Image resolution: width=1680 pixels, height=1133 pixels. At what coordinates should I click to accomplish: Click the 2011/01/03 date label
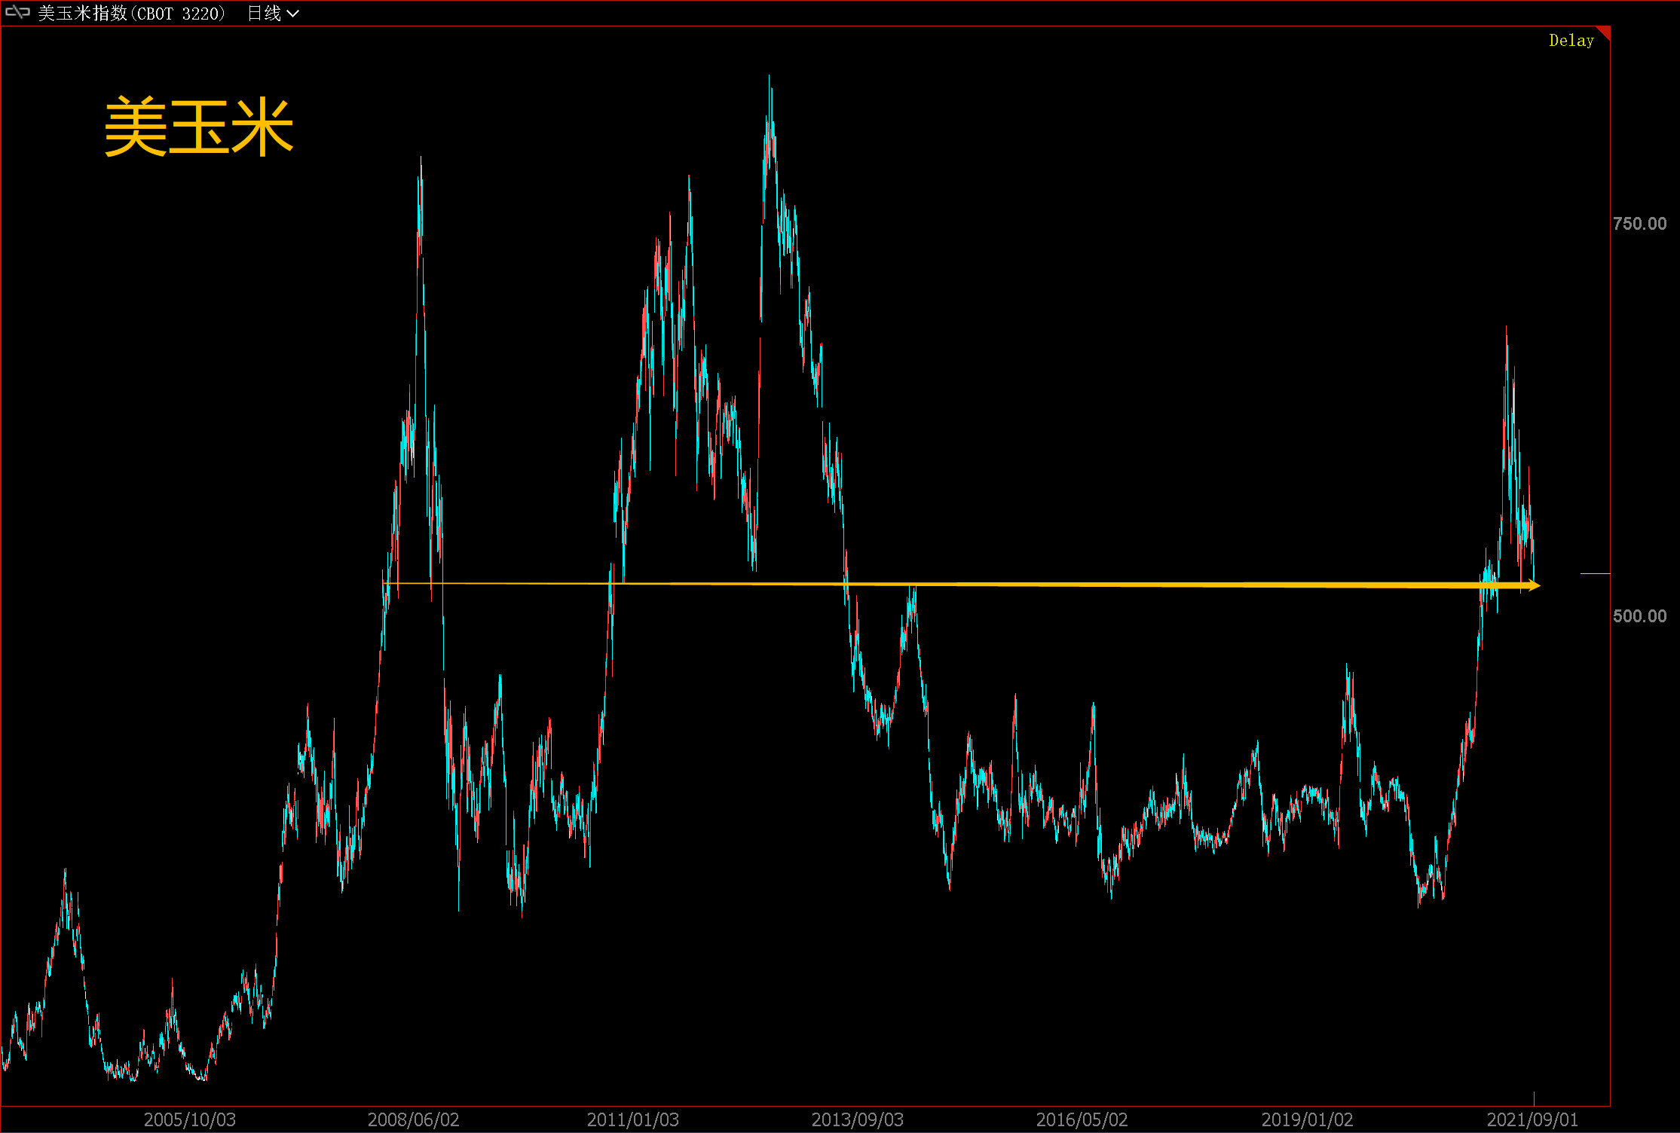click(632, 1119)
